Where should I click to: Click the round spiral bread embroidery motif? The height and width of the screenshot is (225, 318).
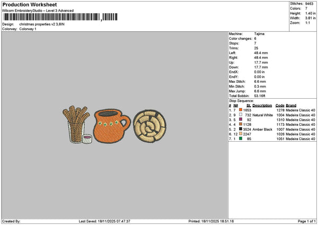pyautogui.click(x=149, y=126)
